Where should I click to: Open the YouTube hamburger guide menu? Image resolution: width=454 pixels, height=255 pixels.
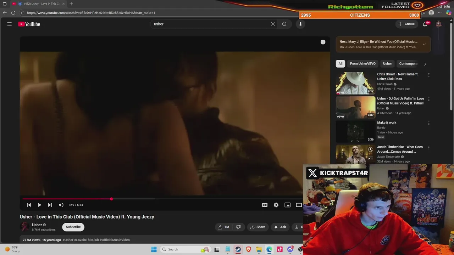[x=10, y=24]
